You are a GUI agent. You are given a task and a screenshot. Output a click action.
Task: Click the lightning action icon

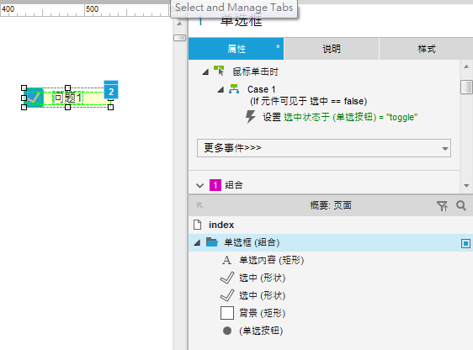coord(250,117)
